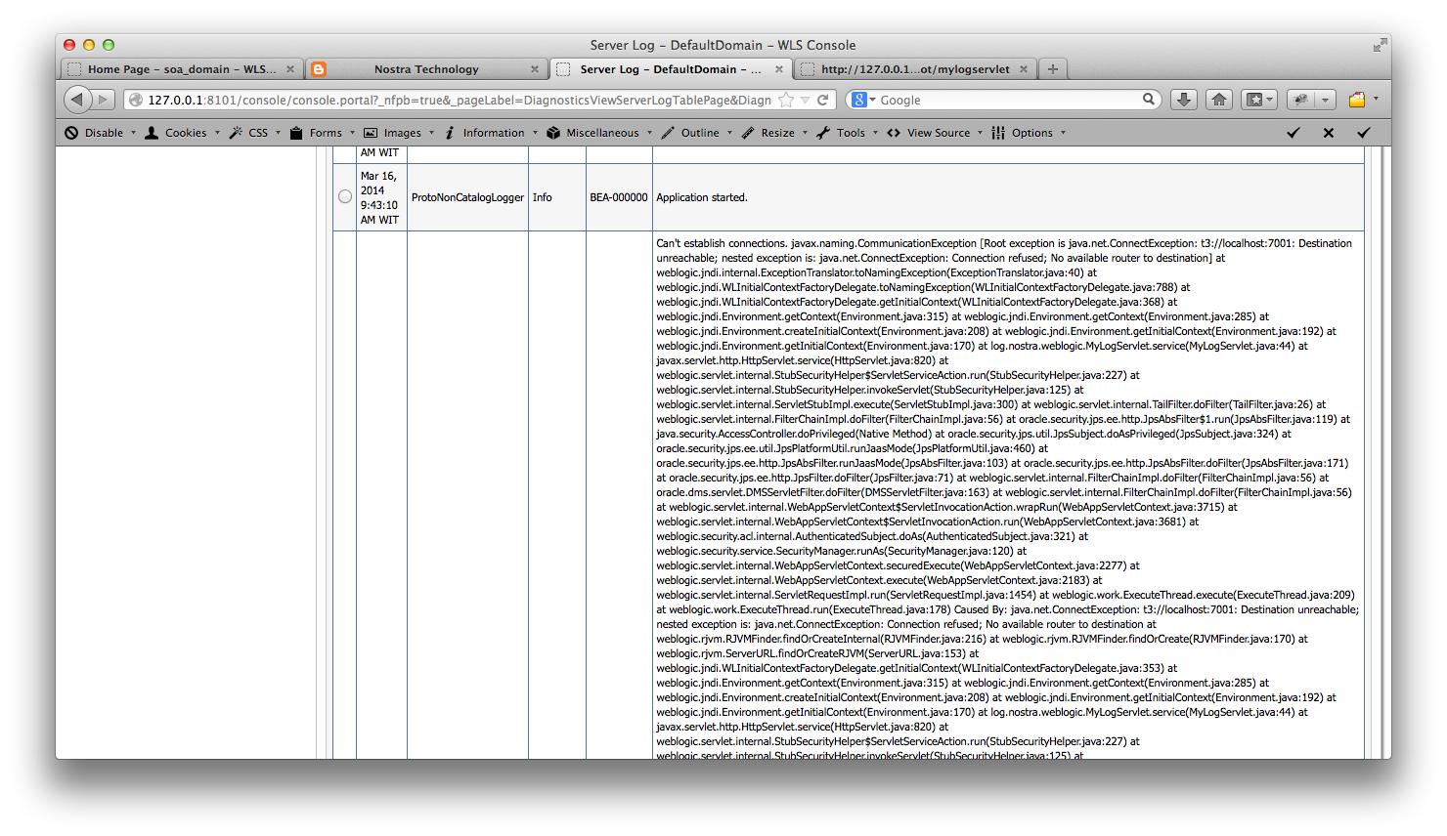1447x836 pixels.
Task: Open the Information menu in developer toolbar
Action: pos(491,133)
